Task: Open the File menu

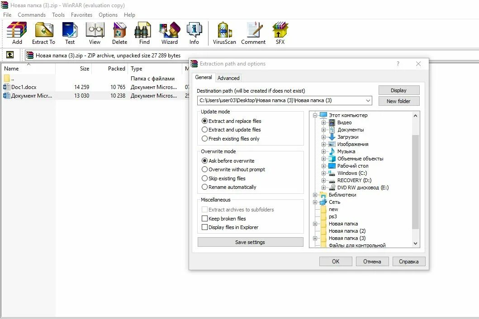Action: [x=7, y=14]
